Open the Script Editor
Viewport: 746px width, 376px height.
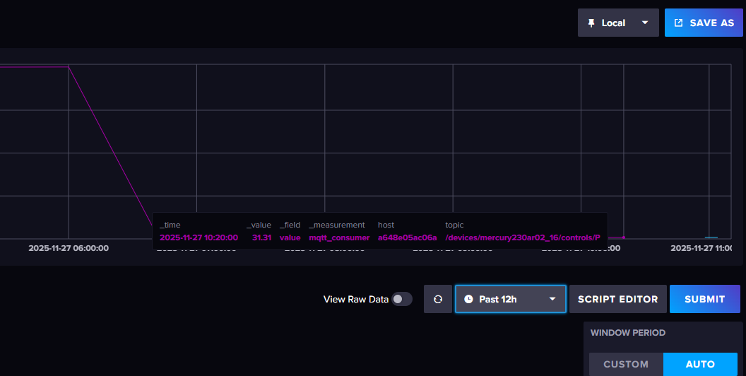click(x=617, y=299)
